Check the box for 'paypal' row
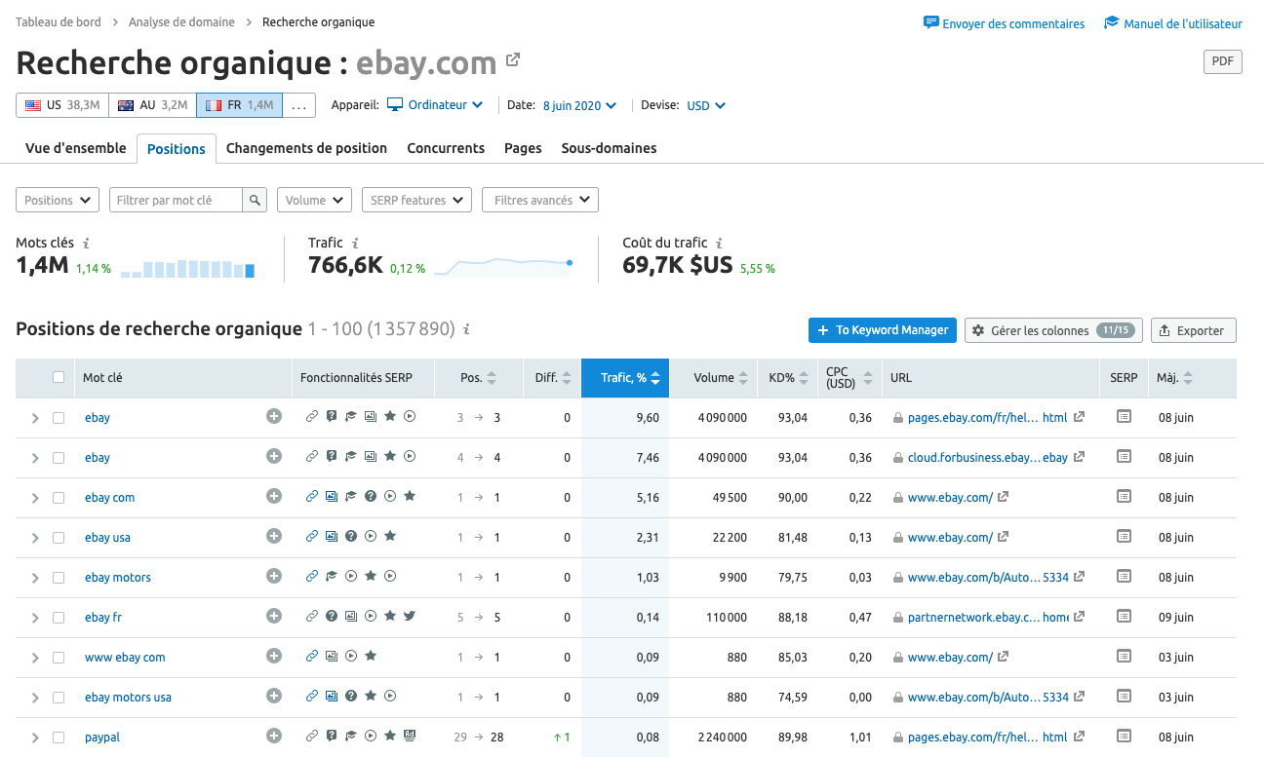1264x757 pixels. tap(59, 738)
